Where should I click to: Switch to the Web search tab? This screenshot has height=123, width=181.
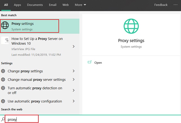pos(66,5)
